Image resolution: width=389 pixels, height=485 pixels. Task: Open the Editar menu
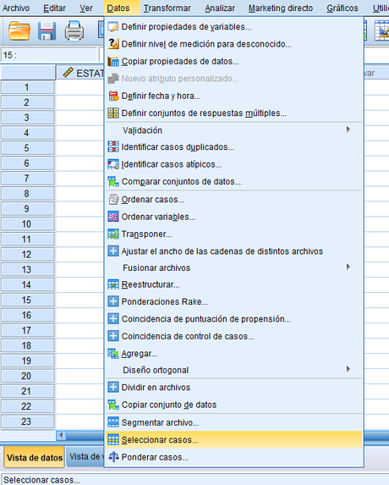(54, 8)
